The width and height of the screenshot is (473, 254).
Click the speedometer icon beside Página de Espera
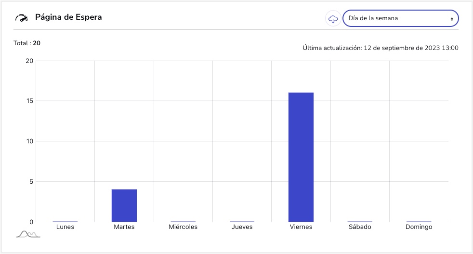coord(22,18)
